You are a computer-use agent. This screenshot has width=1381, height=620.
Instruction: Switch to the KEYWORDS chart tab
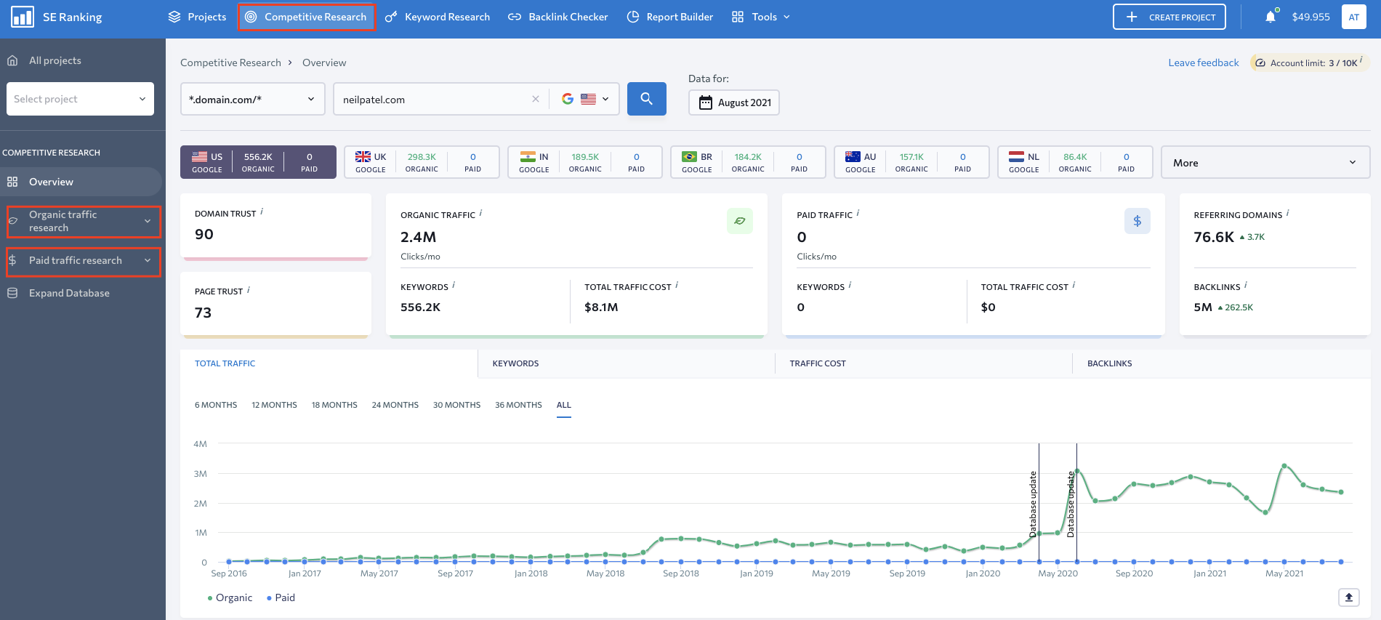515,363
